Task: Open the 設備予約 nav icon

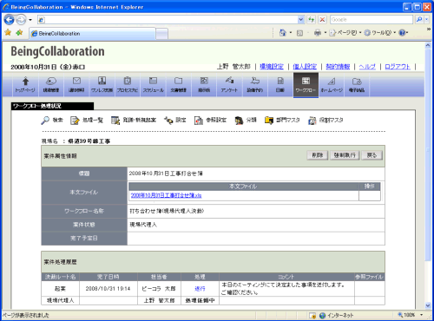Action: (255, 84)
